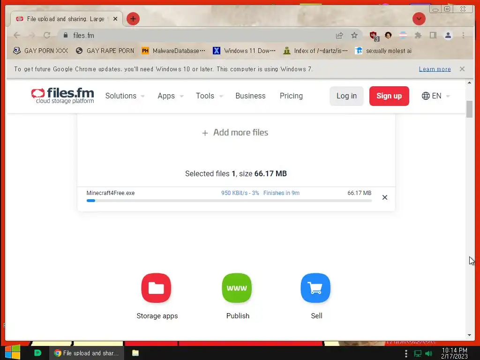Open the taskbar clock showing 10:14 PM

click(454, 353)
